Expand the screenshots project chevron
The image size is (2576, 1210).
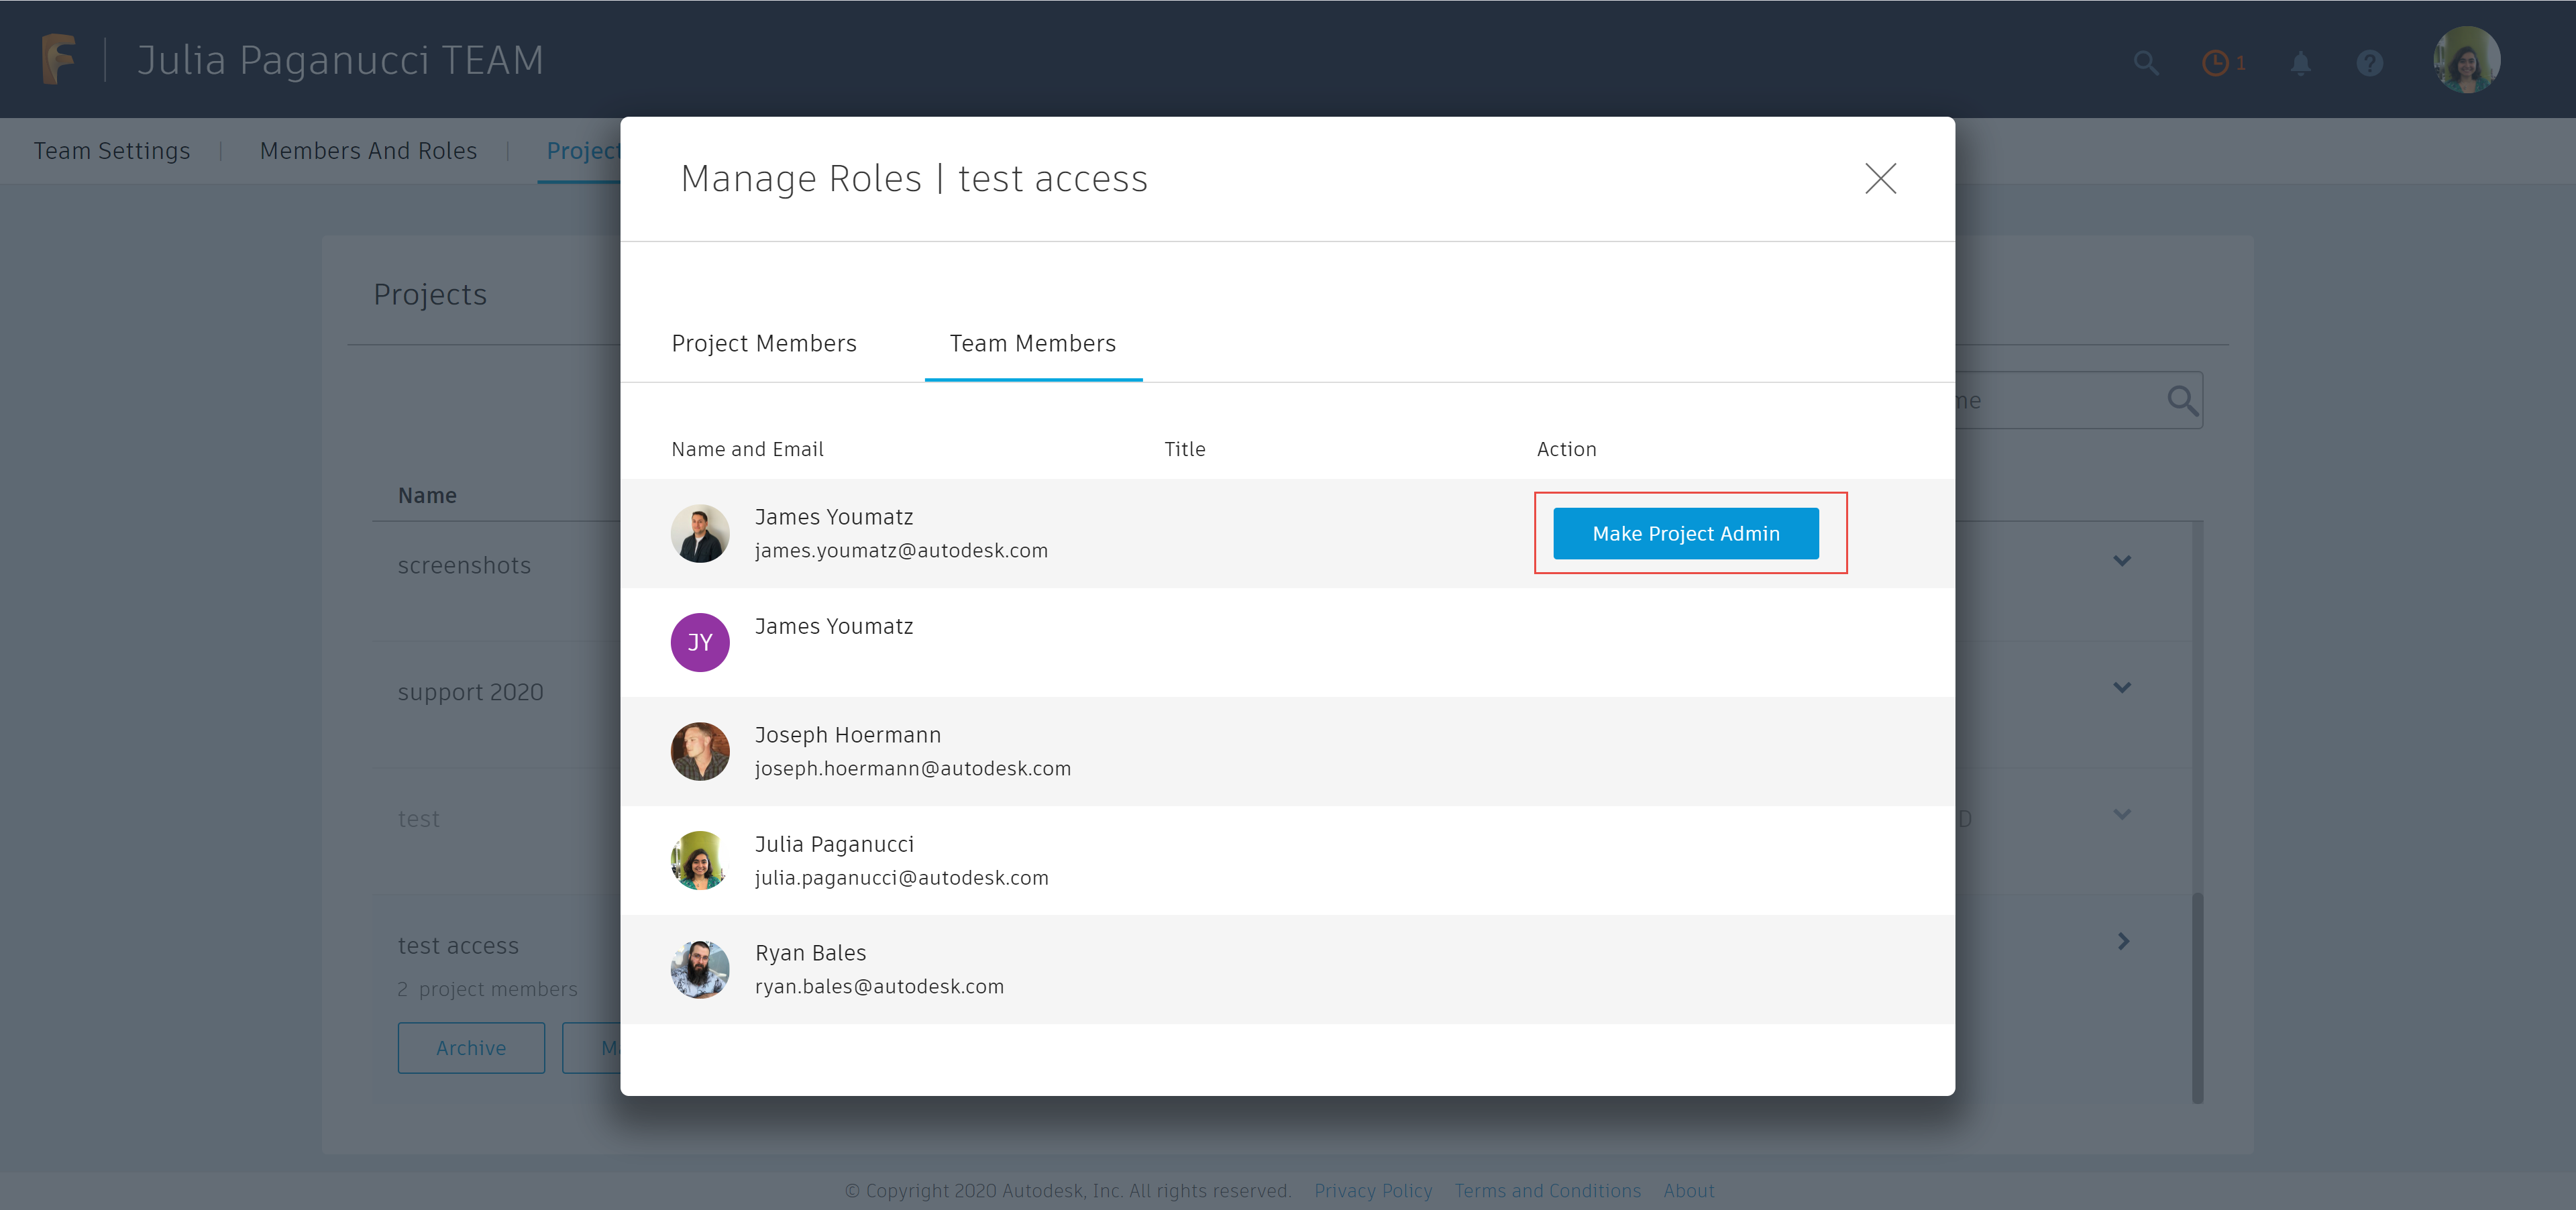click(x=2122, y=561)
